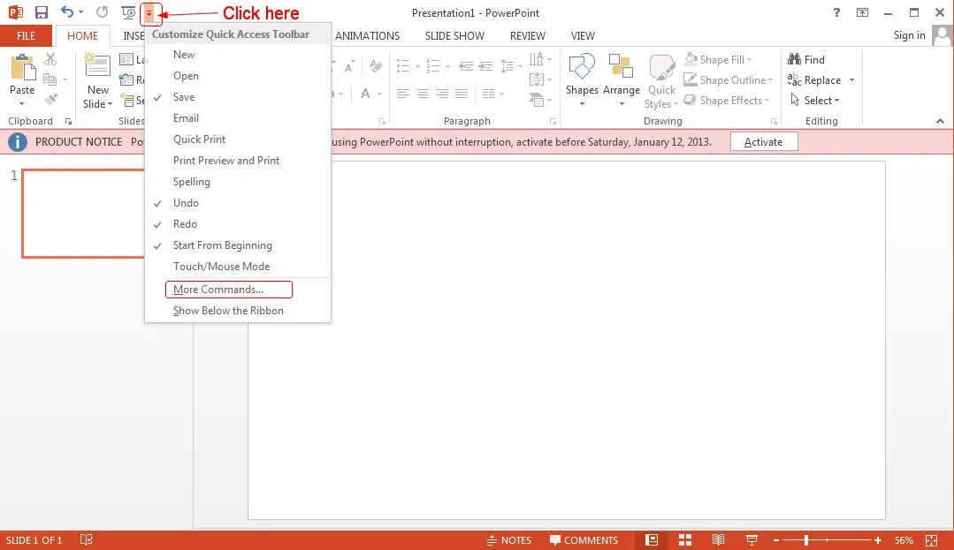954x550 pixels.
Task: Click the Activate button in product notice
Action: tap(764, 142)
